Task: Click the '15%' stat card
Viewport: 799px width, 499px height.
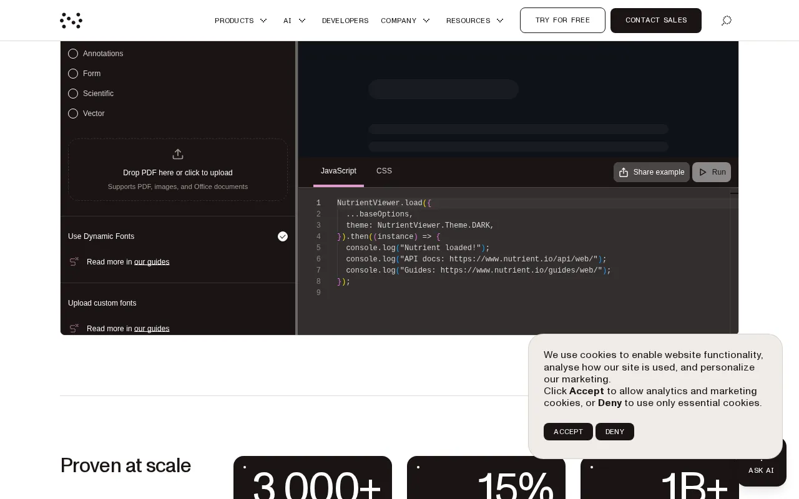Action: point(486,478)
